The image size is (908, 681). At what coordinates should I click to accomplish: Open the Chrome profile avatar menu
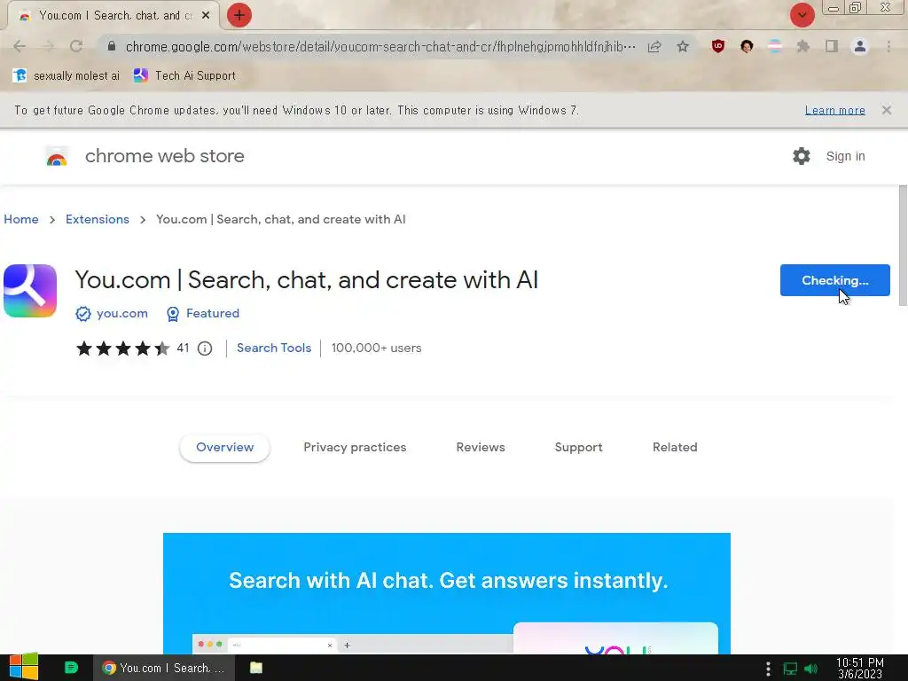tap(860, 46)
